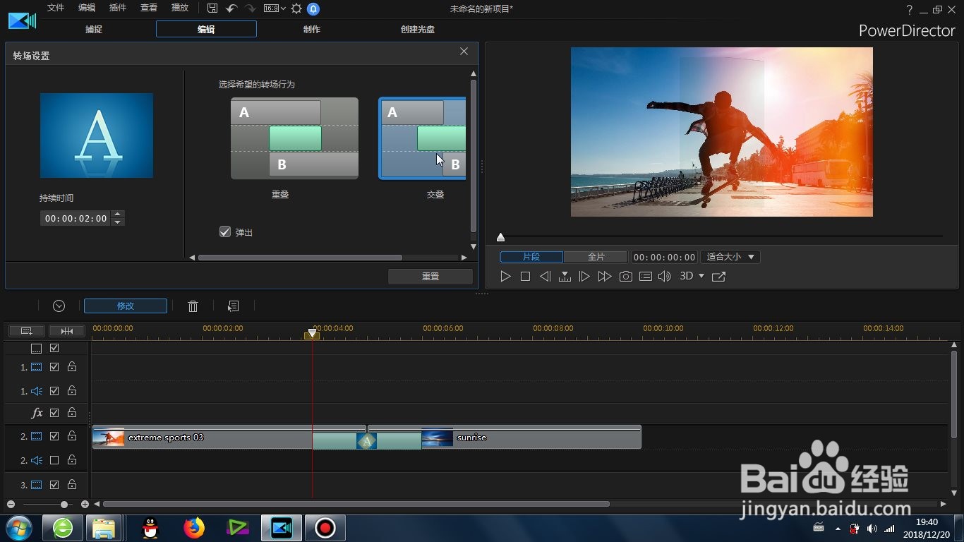Click lock icon for audio track 2
This screenshot has width=964, height=542.
tap(72, 460)
